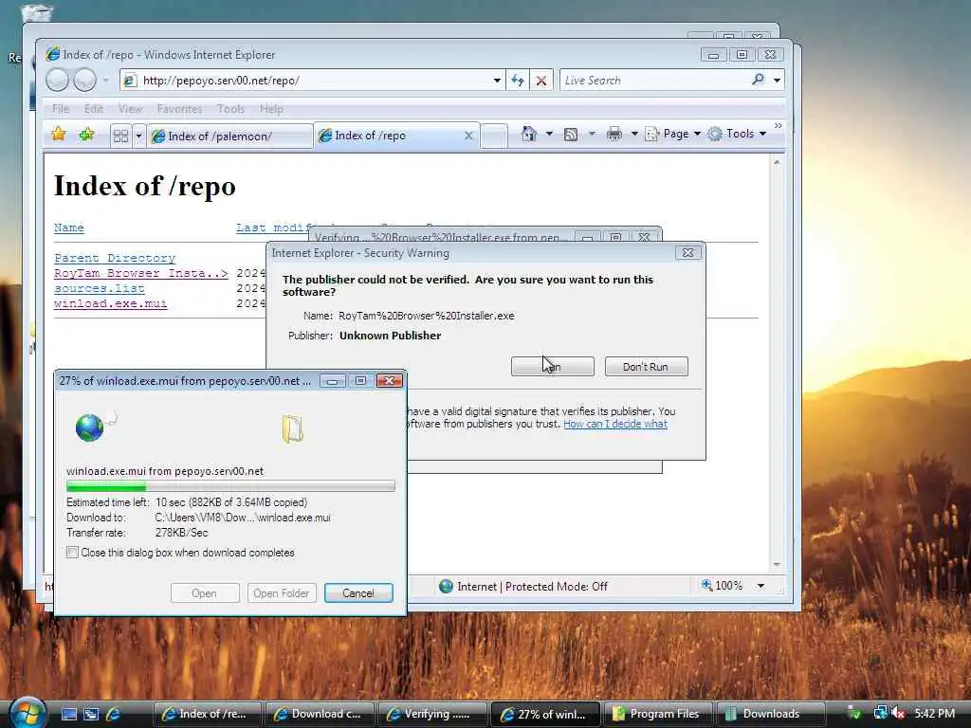This screenshot has width=971, height=728.
Task: Click Cancel in the download dialog
Action: point(357,593)
